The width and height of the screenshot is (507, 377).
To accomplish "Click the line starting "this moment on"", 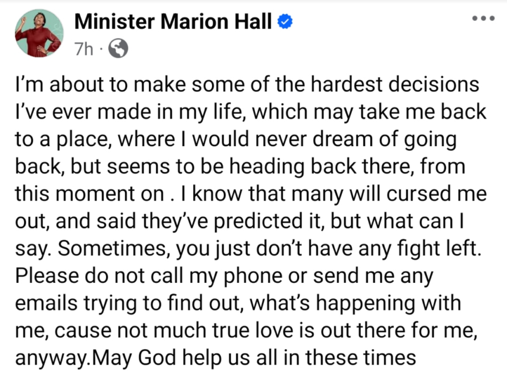I will click(x=251, y=194).
